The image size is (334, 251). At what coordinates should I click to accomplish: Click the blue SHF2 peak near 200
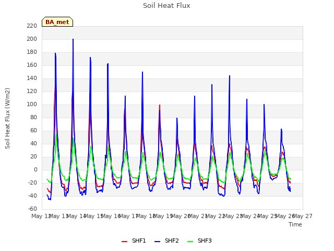(x=73, y=39)
